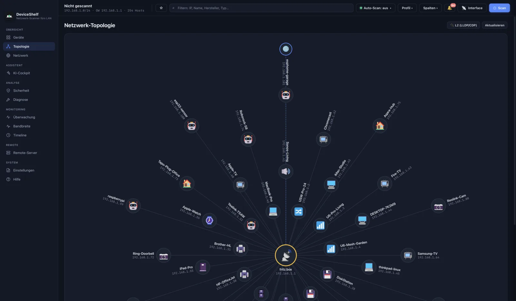Viewport: 516px width, 301px height.
Task: Click the Scan button
Action: tap(499, 8)
